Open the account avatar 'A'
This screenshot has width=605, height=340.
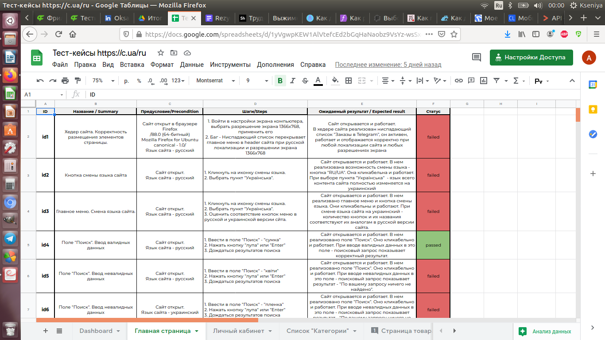click(x=589, y=58)
